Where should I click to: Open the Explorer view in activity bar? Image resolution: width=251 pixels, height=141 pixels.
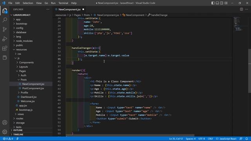point(5,11)
